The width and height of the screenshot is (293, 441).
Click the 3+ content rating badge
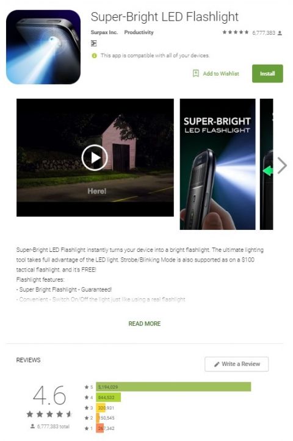tap(94, 43)
